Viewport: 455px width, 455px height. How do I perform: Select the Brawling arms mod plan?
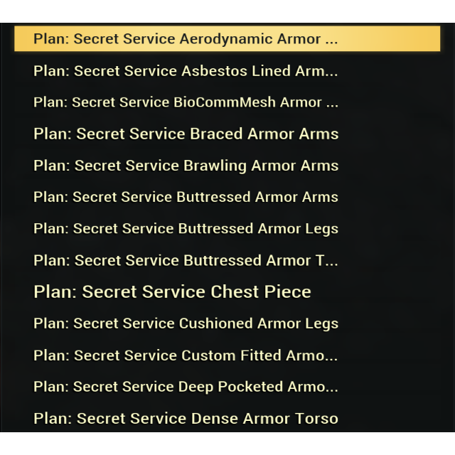click(186, 166)
